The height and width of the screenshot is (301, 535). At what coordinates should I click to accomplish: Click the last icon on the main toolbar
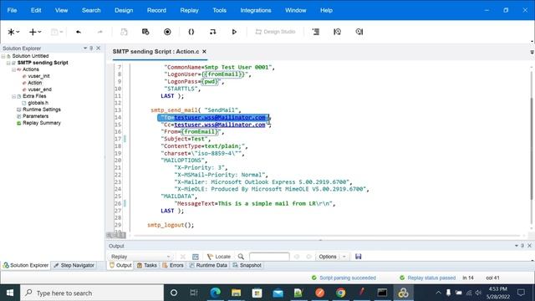[359, 32]
